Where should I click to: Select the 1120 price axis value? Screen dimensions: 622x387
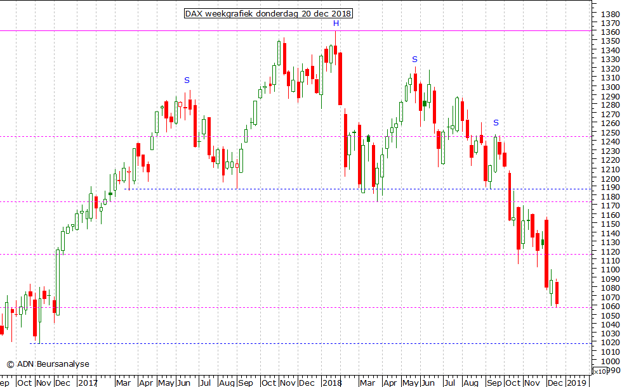[610, 251]
